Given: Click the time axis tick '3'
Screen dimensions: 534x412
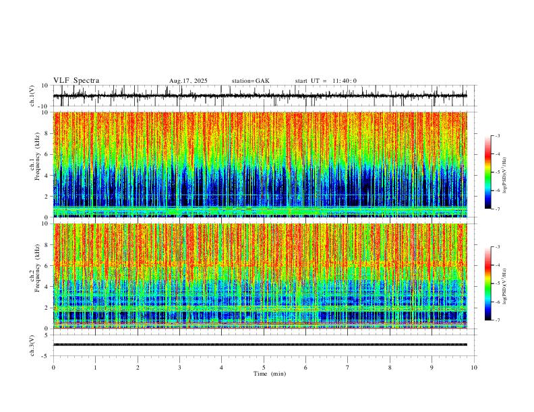Looking at the screenshot, I should click(179, 368).
